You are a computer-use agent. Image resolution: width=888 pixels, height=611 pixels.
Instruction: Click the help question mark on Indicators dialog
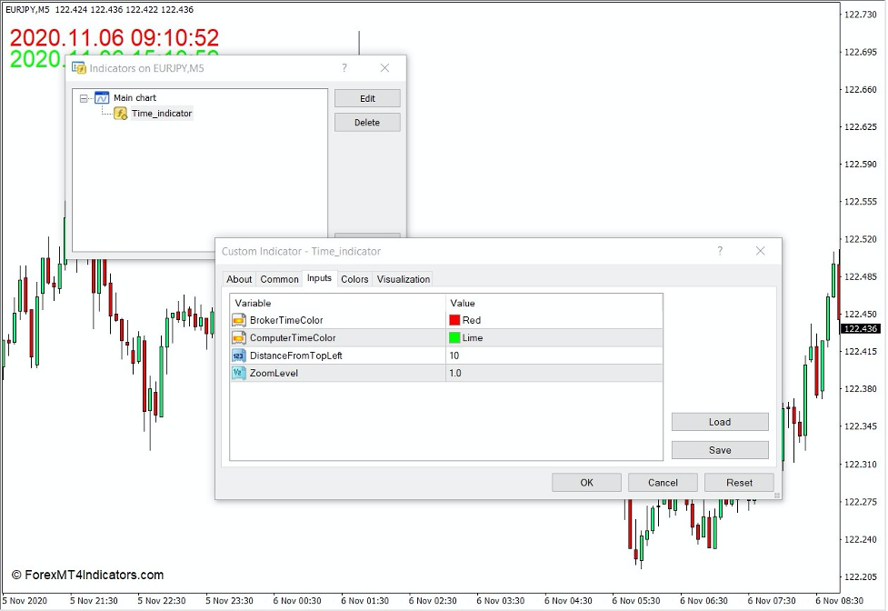tap(344, 67)
